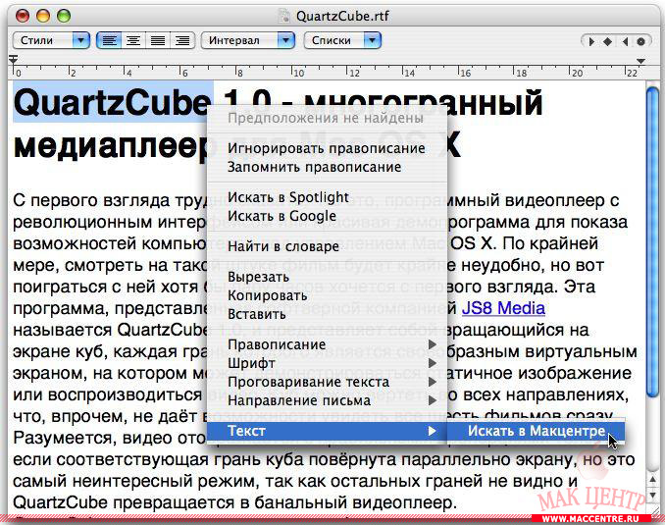Click the vertical scrollbar thumb
Screen dimensions: 665x525
pos(652,242)
